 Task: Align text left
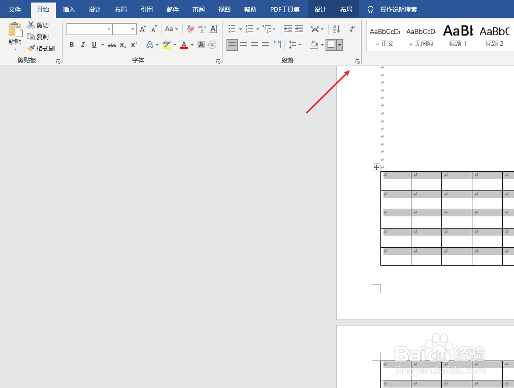click(x=232, y=45)
